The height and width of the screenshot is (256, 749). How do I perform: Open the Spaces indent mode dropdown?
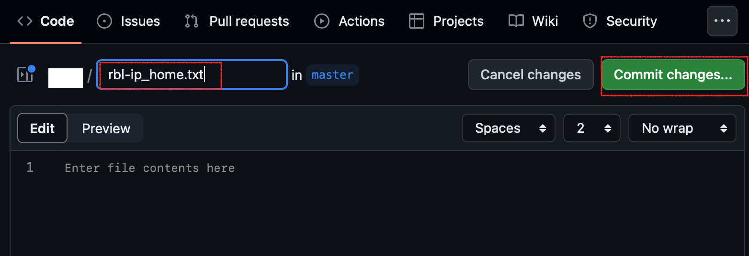click(508, 128)
